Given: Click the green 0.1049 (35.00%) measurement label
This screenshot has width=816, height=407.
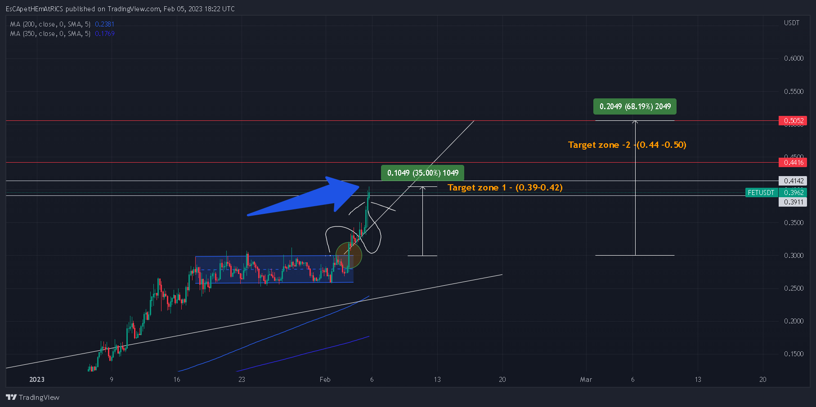Looking at the screenshot, I should 423,173.
